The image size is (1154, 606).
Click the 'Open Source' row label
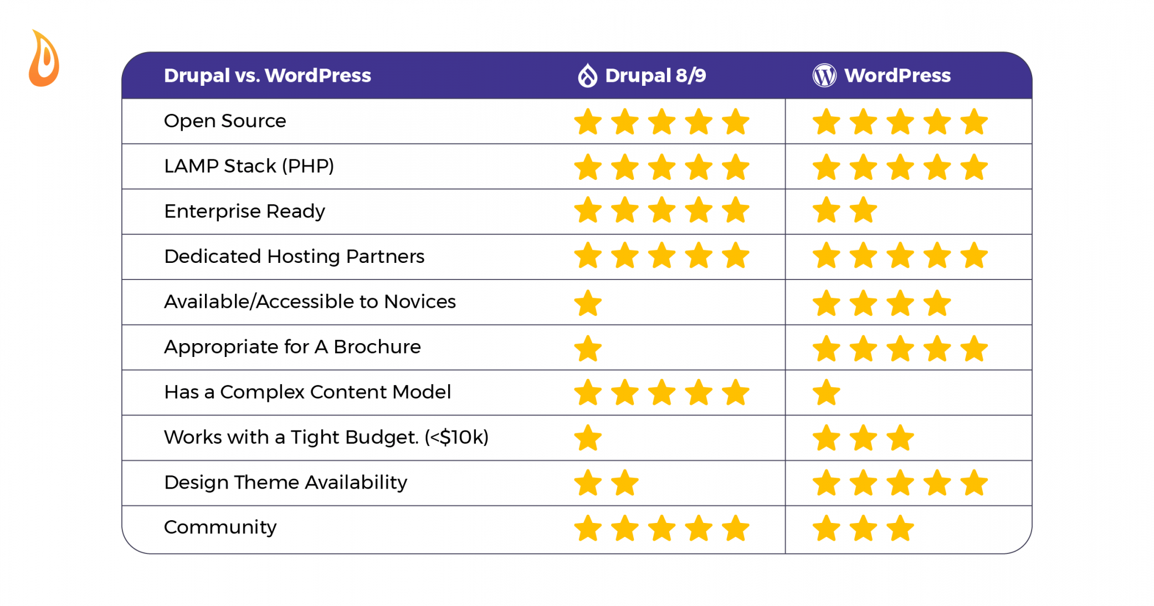click(225, 121)
